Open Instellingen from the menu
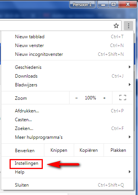The width and height of the screenshot is (138, 195). (x=26, y=163)
